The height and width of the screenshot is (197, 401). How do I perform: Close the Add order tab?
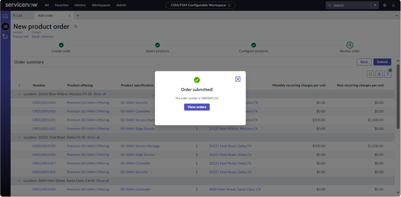tap(69, 16)
